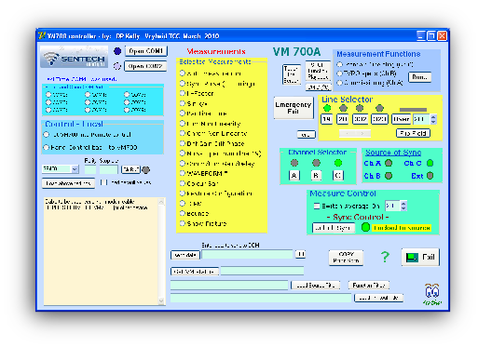Select channel A button
This screenshot has height=347, width=478.
point(294,176)
